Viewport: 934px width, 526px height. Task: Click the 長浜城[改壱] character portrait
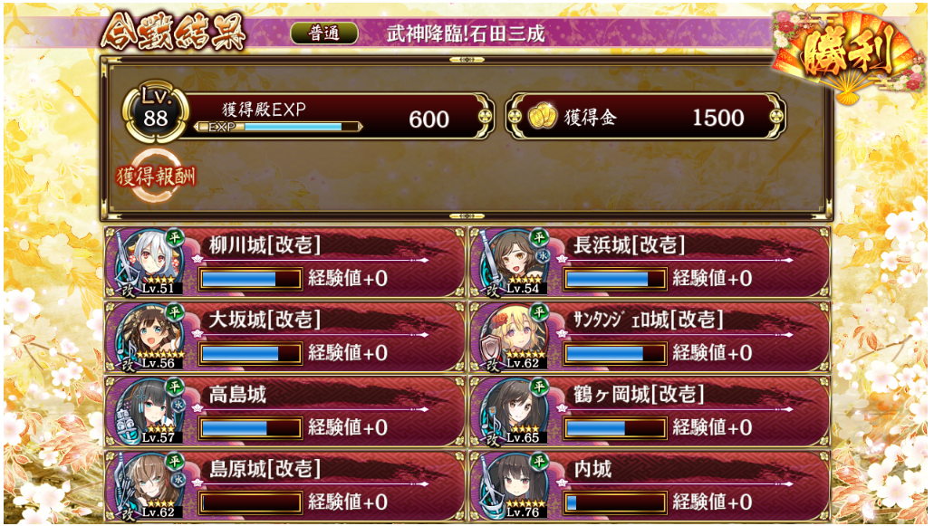514,263
